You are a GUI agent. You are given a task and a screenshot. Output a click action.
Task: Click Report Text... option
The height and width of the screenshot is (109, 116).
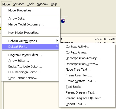click(x=87, y=104)
